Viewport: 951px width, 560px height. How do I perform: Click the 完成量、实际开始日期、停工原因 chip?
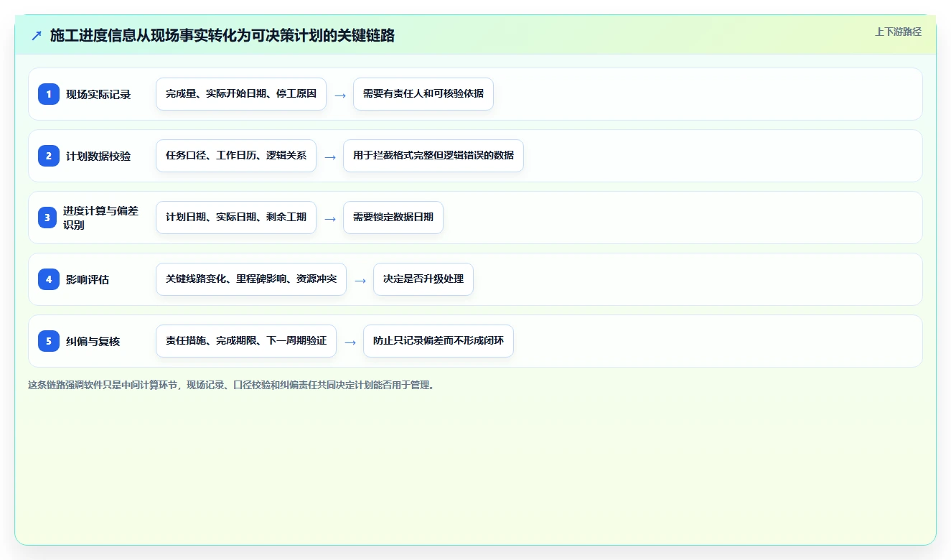(241, 94)
